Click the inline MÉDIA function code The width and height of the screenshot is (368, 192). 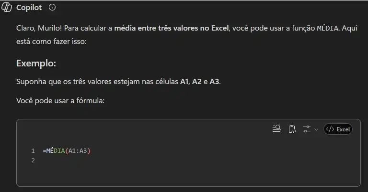pyautogui.click(x=328, y=28)
